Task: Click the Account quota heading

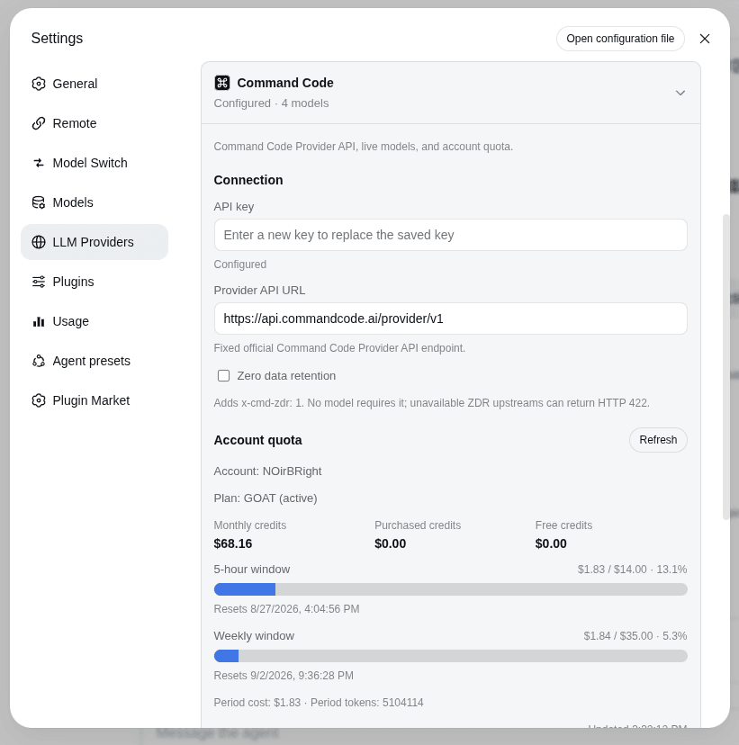Action: [x=257, y=440]
